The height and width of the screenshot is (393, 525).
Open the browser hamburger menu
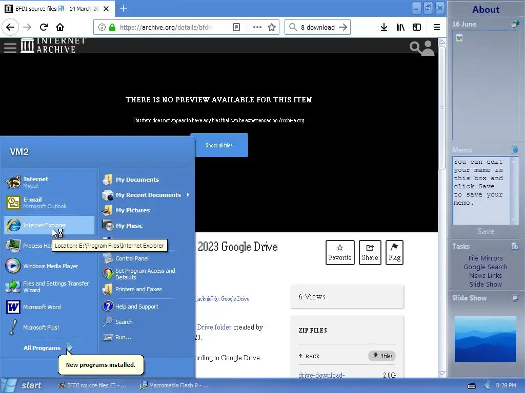437,27
